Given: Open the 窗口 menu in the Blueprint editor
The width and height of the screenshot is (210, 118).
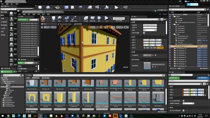Looking at the screenshot, I should click(x=44, y=14).
